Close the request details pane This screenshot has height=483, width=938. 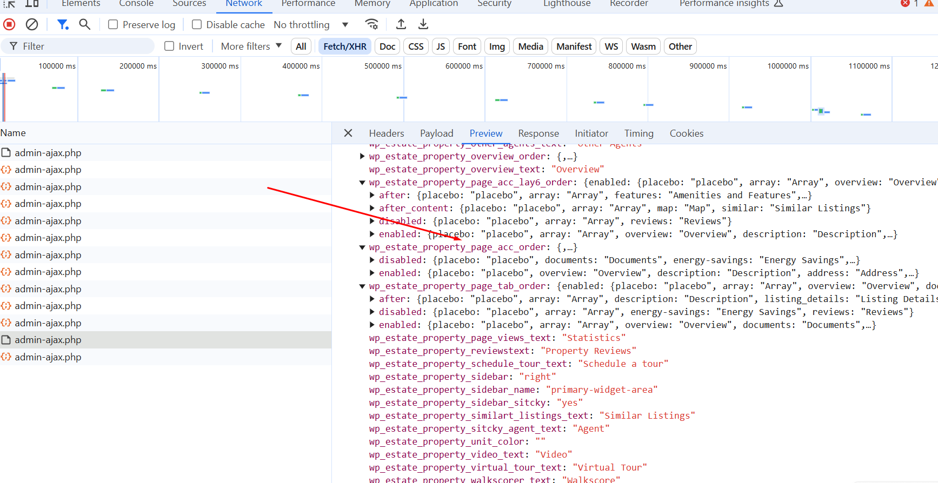(x=348, y=133)
